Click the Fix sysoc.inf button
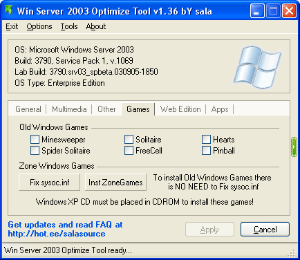The image size is (300, 260). (x=50, y=183)
